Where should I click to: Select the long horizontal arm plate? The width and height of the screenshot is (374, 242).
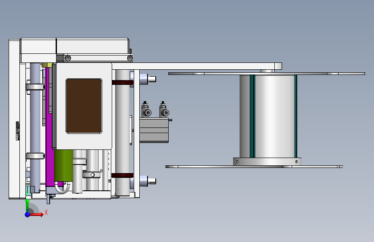tap(197, 66)
